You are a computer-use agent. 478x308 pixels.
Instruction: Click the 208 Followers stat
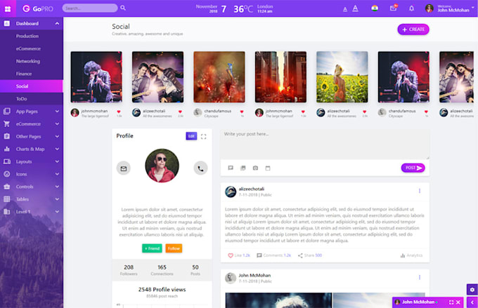click(x=129, y=270)
